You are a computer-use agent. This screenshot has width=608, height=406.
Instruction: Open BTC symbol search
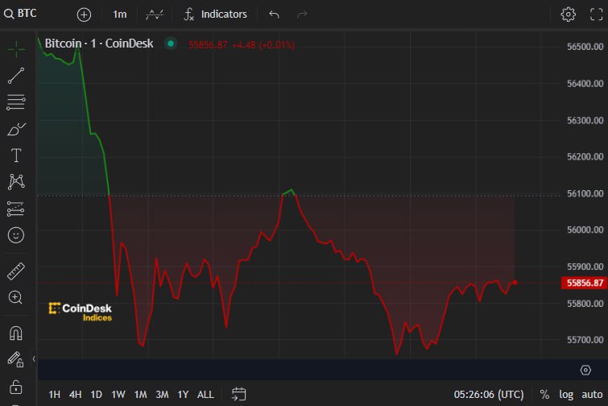coord(20,14)
